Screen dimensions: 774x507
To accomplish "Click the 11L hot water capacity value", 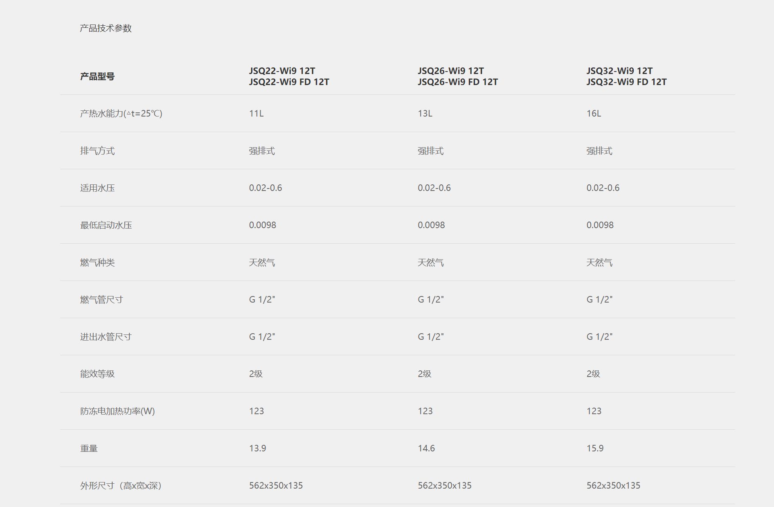I will click(256, 114).
